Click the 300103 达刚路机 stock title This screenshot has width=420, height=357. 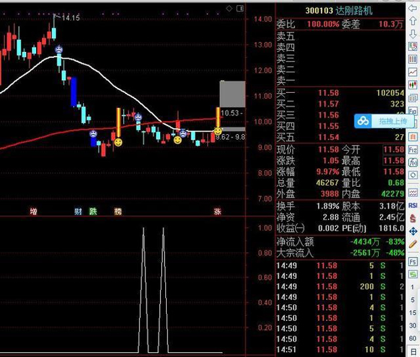point(339,11)
